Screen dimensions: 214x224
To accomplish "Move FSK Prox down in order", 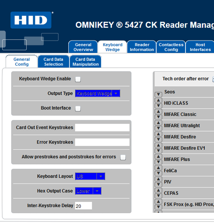I will 158,207.
